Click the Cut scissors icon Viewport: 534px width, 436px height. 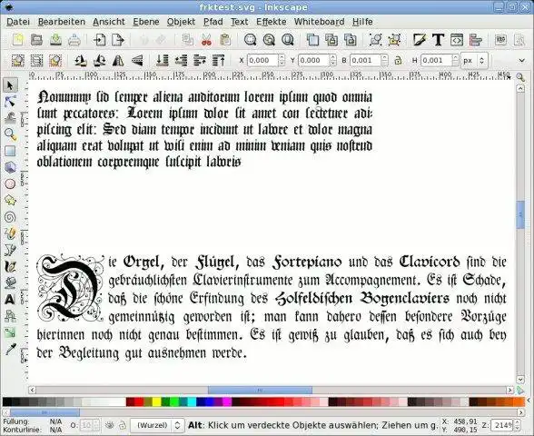206,40
